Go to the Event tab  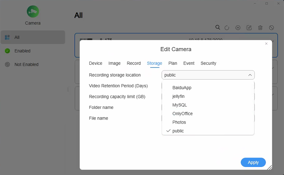tap(189, 63)
